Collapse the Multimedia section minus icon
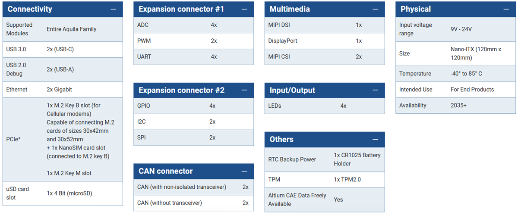The width and height of the screenshot is (518, 215). 375,9
